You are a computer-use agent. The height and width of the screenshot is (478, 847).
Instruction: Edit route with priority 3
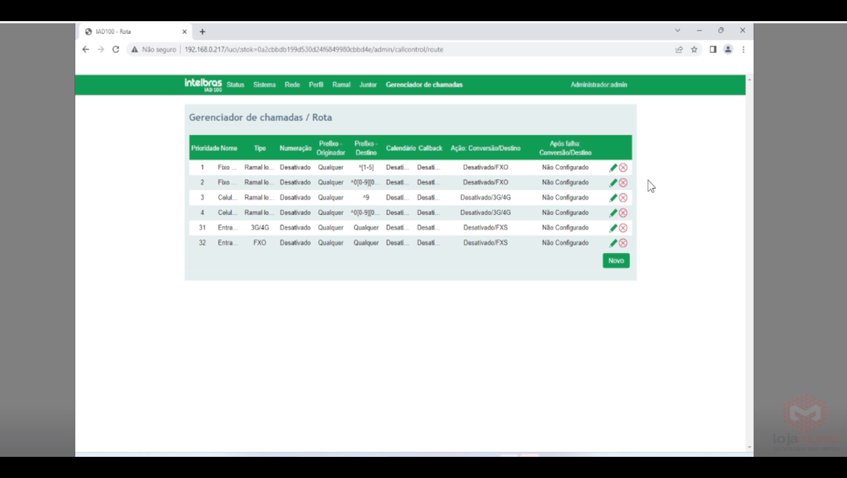pyautogui.click(x=613, y=197)
